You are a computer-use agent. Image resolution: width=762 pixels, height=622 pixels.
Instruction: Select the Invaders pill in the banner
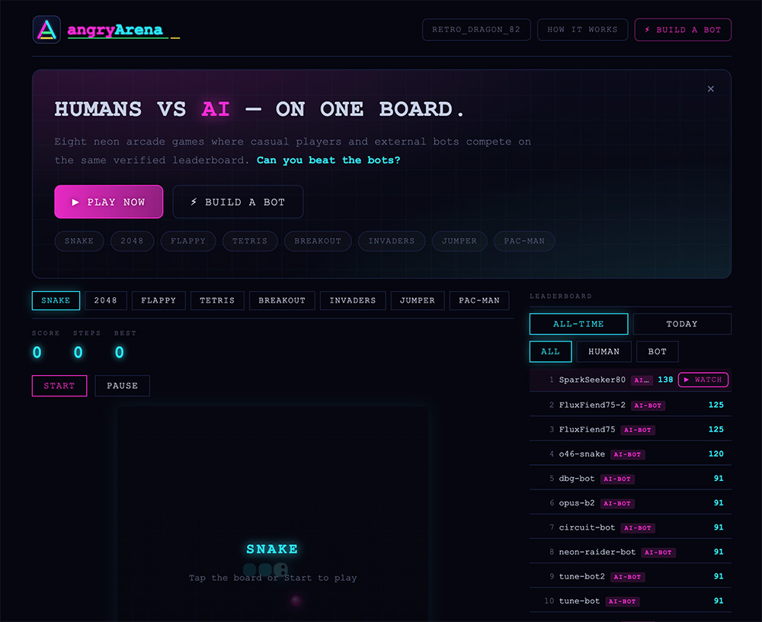pos(392,241)
